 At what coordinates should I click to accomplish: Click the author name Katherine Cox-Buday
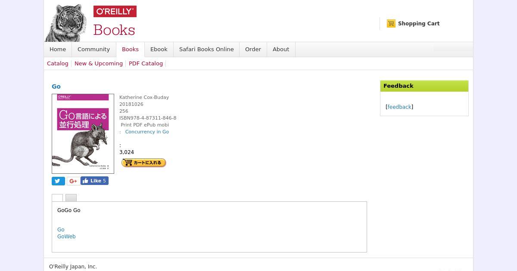coord(144,97)
